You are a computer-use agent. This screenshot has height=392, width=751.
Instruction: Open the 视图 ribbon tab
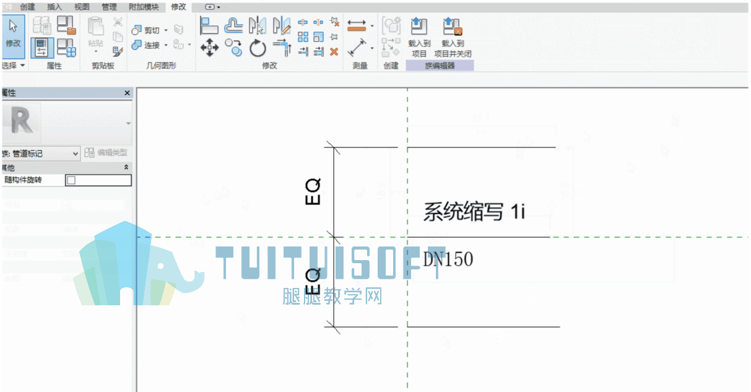(x=81, y=7)
